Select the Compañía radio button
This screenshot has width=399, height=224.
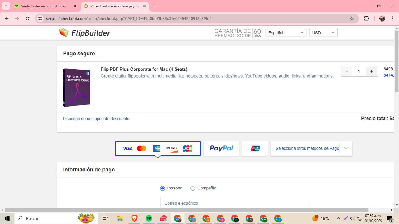pyautogui.click(x=193, y=188)
